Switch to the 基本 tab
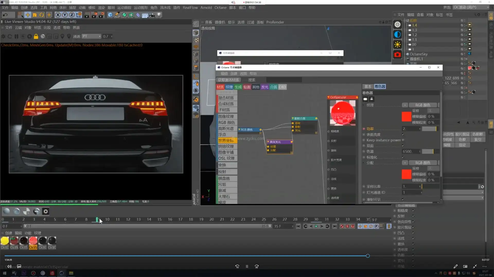This screenshot has height=277, width=494. (368, 86)
